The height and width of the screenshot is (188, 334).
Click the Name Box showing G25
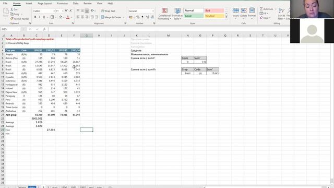[x=10, y=29]
